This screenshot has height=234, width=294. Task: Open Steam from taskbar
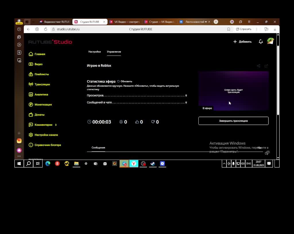(x=153, y=164)
